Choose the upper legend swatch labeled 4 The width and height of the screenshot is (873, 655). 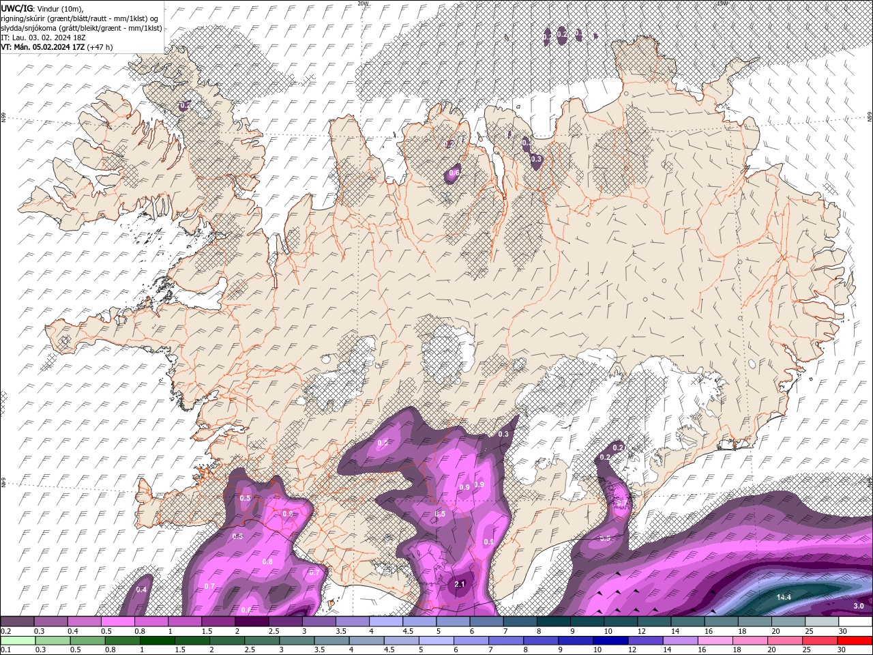386,621
